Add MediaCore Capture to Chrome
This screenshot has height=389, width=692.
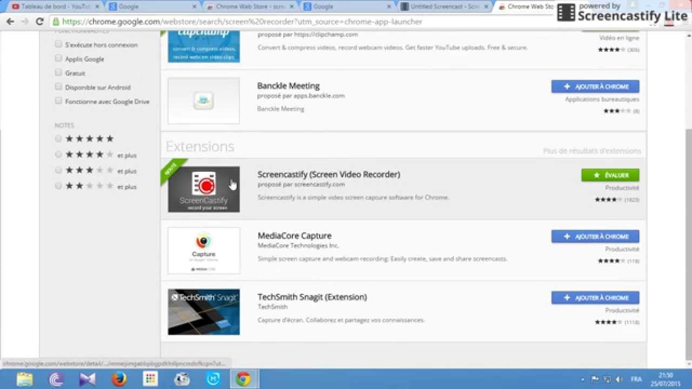pyautogui.click(x=595, y=236)
